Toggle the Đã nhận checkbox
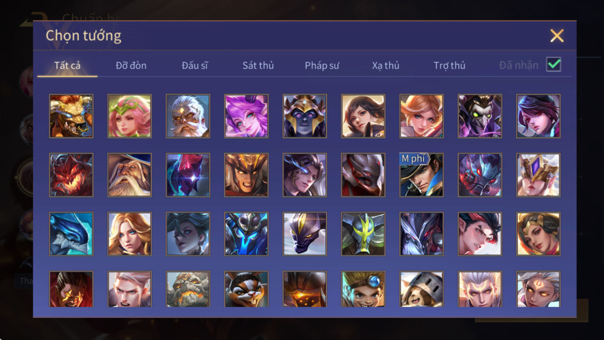Screen dimensions: 604x340 tap(554, 65)
